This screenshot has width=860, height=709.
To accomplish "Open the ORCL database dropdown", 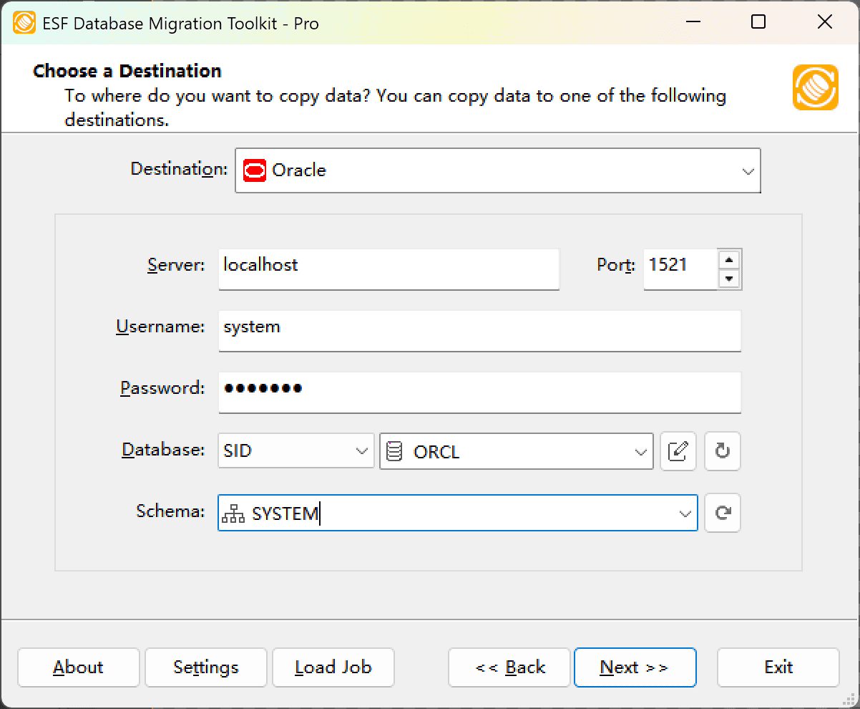I will (x=640, y=451).
